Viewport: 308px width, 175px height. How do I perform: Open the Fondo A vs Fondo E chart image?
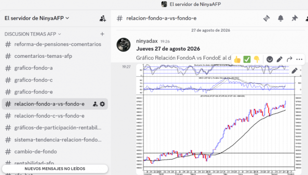tap(219, 119)
